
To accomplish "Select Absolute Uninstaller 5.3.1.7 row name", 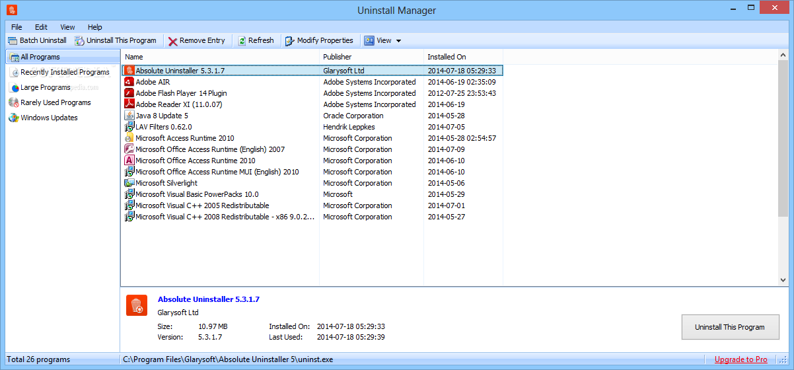I will point(180,71).
